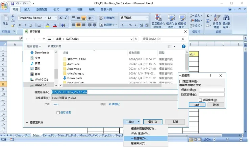Open the view options dropdown arrow

point(174,46)
